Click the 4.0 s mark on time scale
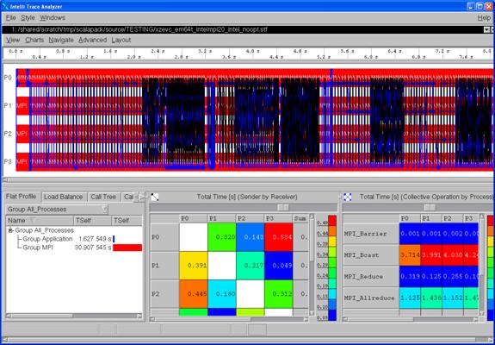The width and height of the screenshot is (495, 345). (x=252, y=51)
